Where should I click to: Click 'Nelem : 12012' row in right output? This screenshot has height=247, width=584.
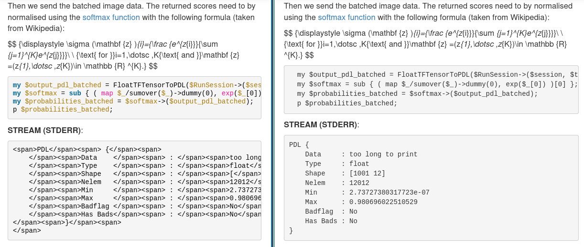click(x=337, y=183)
